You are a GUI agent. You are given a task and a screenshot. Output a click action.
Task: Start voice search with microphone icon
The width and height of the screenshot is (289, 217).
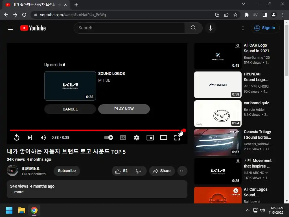[x=211, y=28]
